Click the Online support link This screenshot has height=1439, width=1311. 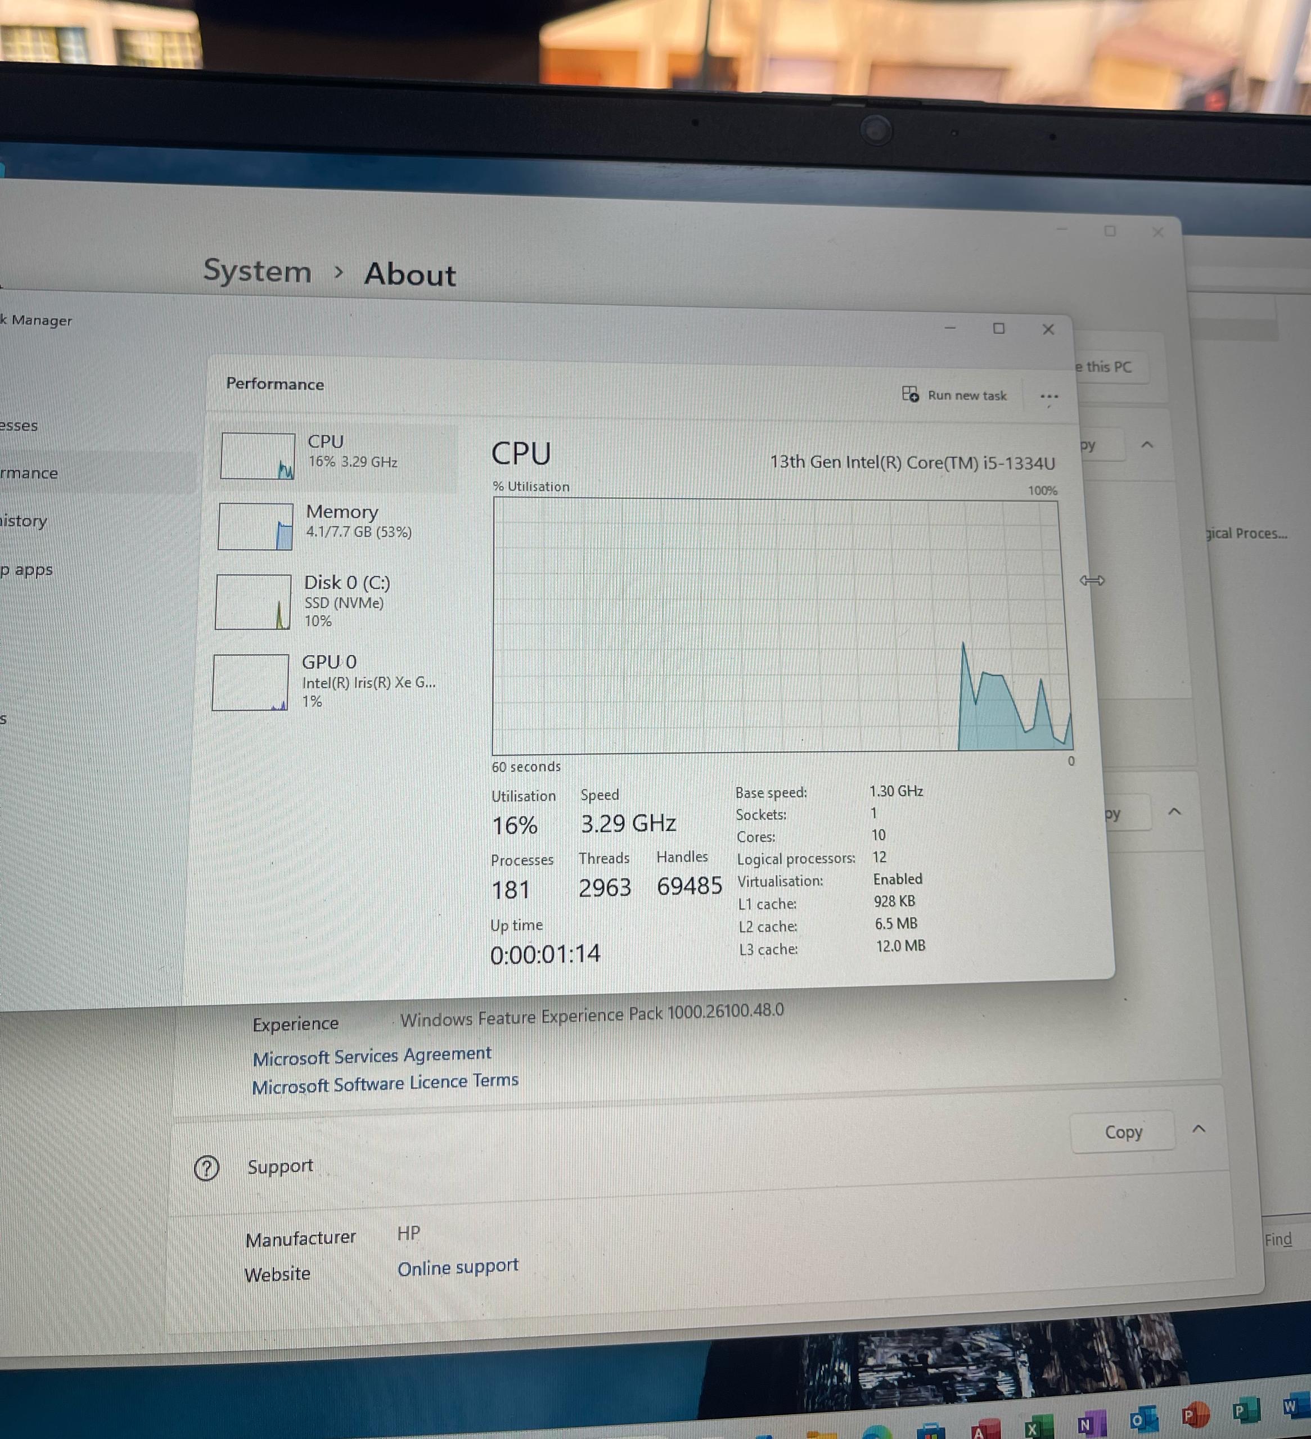pos(458,1266)
